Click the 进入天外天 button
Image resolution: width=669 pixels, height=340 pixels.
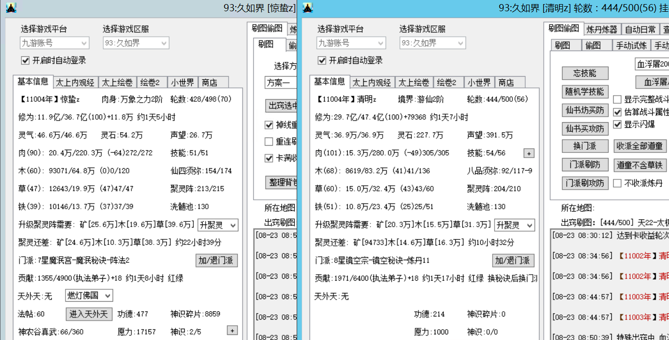pos(89,314)
